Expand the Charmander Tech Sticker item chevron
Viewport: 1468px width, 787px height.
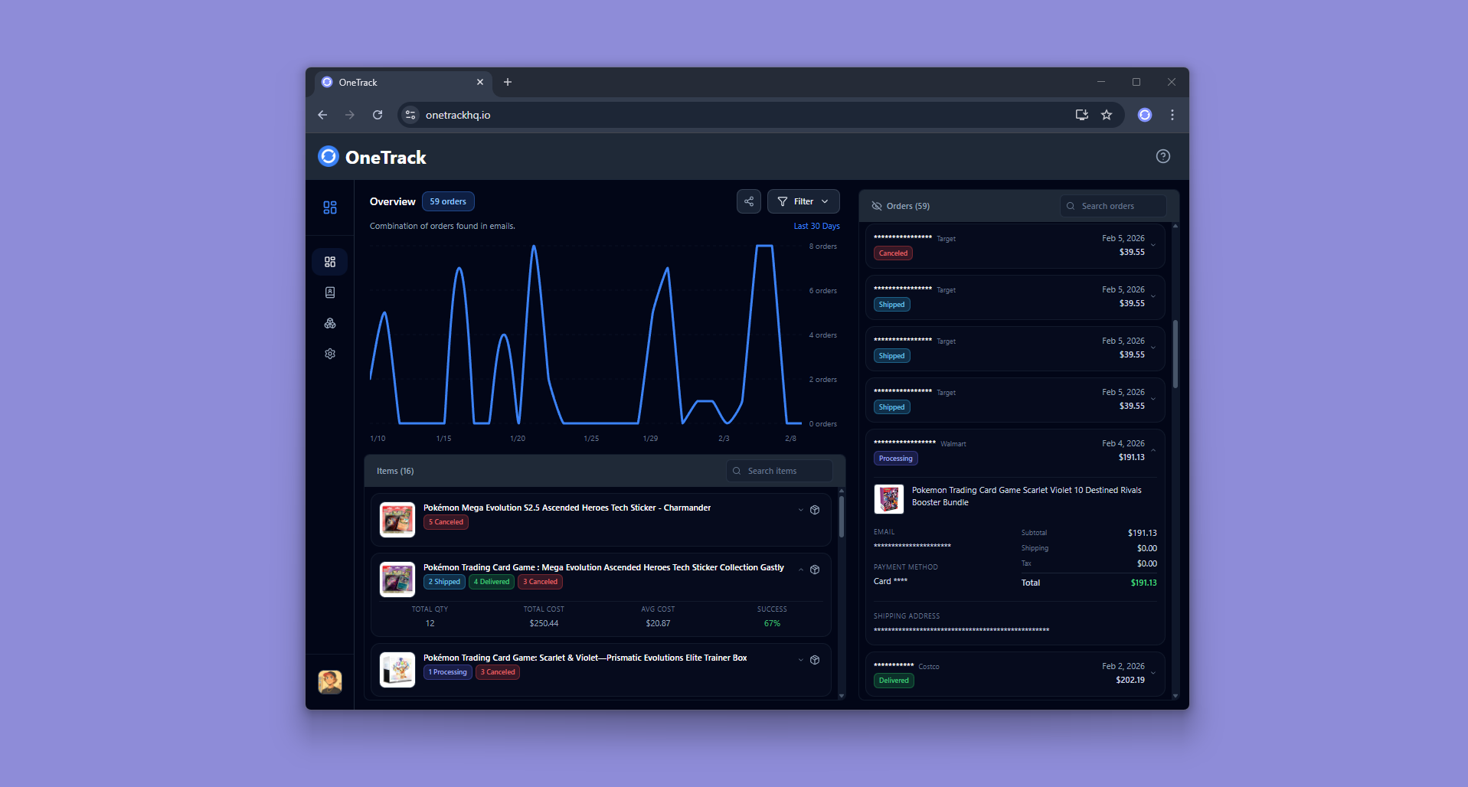point(801,510)
